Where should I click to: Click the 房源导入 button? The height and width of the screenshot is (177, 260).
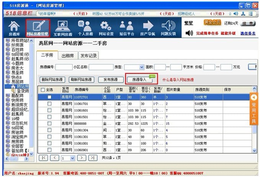coord(140,80)
